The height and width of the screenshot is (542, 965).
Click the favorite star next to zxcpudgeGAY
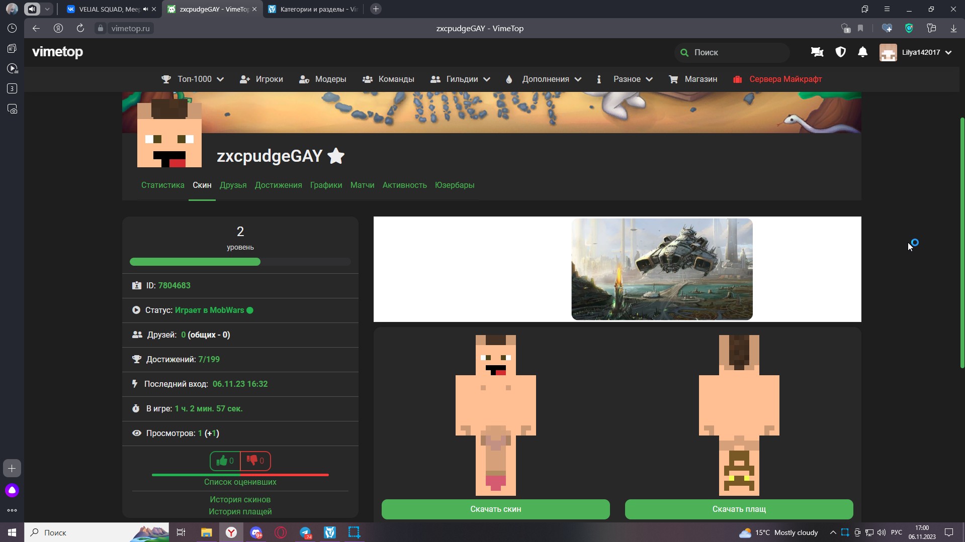[x=336, y=156]
